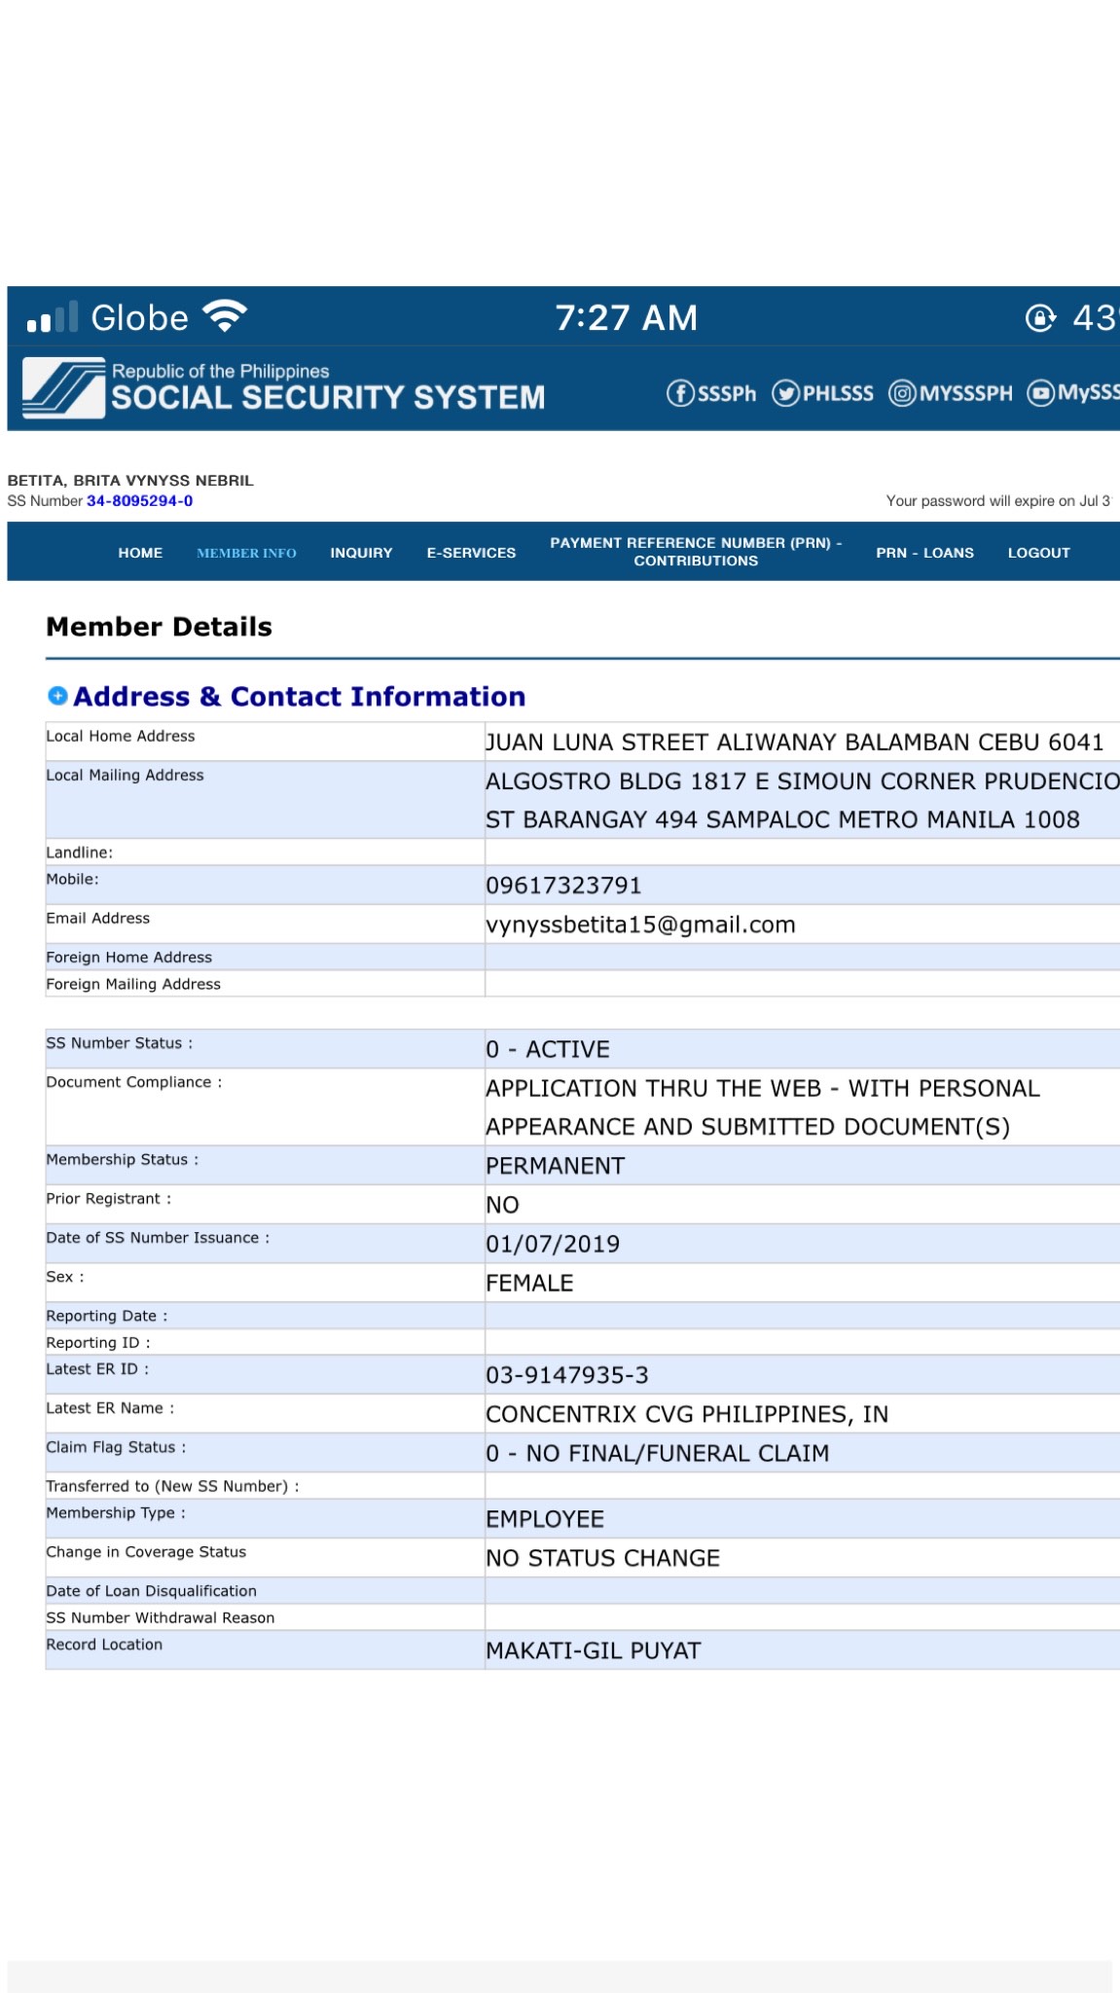The width and height of the screenshot is (1120, 1993).
Task: Open the PRN - LOANS menu
Action: (924, 553)
